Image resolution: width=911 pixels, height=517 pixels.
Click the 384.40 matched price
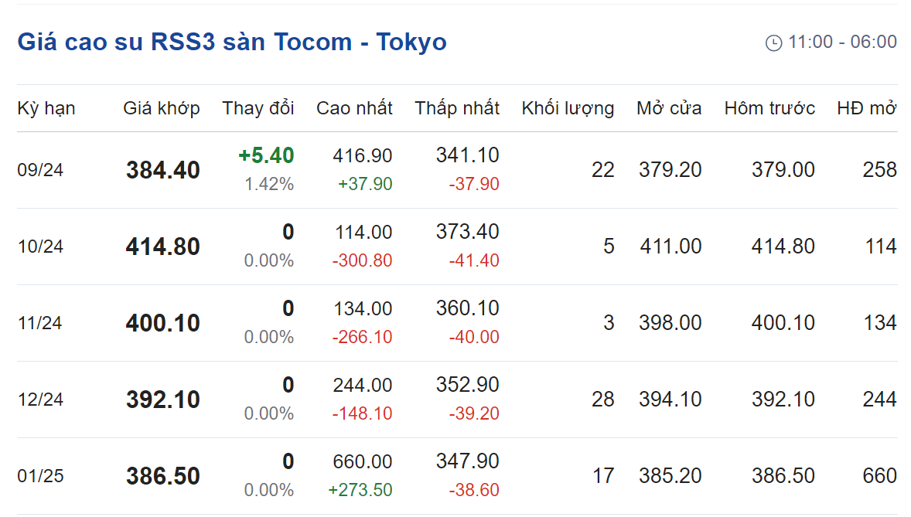pyautogui.click(x=163, y=170)
